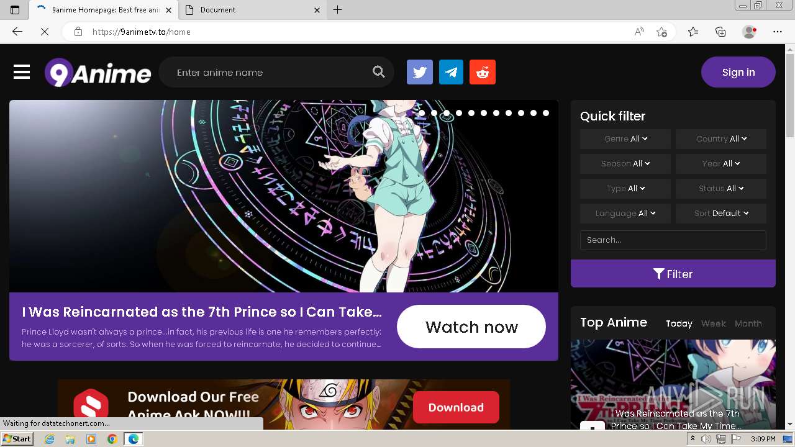Launch Internet Explorer from the taskbar
This screenshot has height=447, width=795.
click(x=50, y=439)
